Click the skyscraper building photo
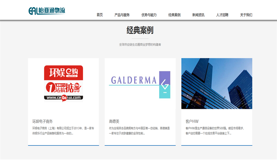 click(x=216, y=83)
